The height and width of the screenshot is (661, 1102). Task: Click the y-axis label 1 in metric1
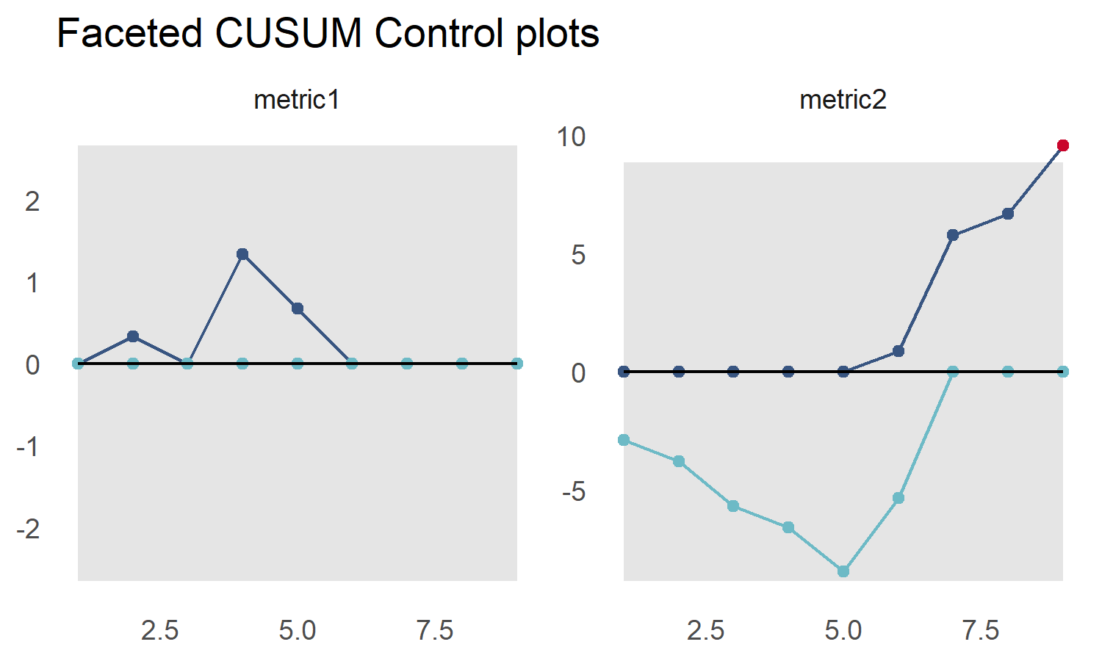32,283
